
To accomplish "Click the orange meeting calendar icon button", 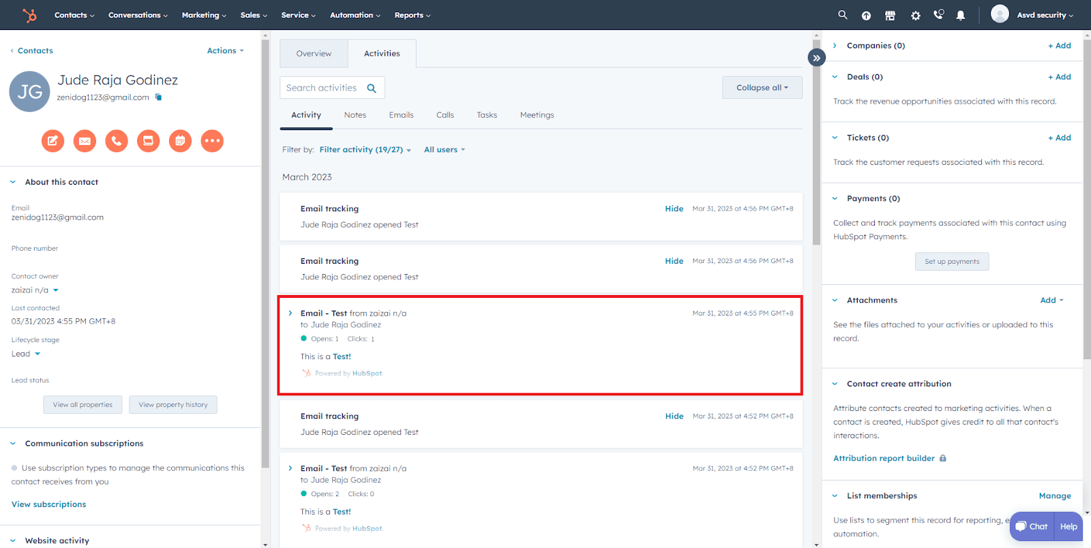I will pyautogui.click(x=180, y=141).
